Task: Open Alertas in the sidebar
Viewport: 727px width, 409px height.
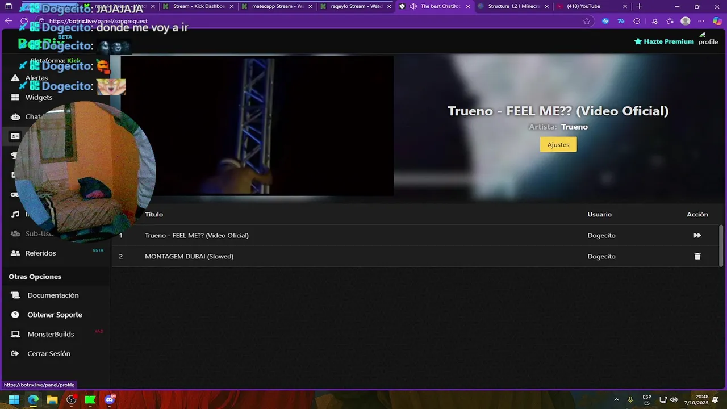Action: click(x=36, y=78)
